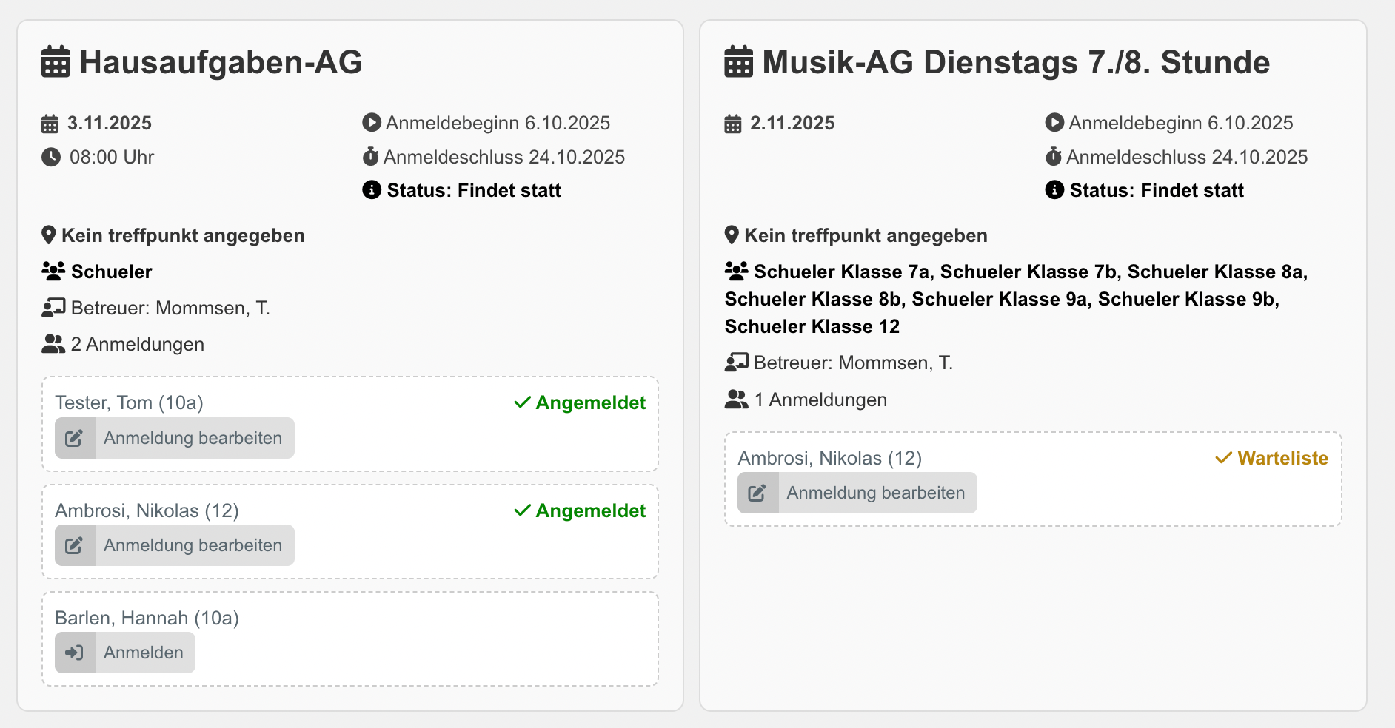Open the Musik-AG Dienstags 7./8. Stunde title
The image size is (1395, 728).
[x=1015, y=62]
